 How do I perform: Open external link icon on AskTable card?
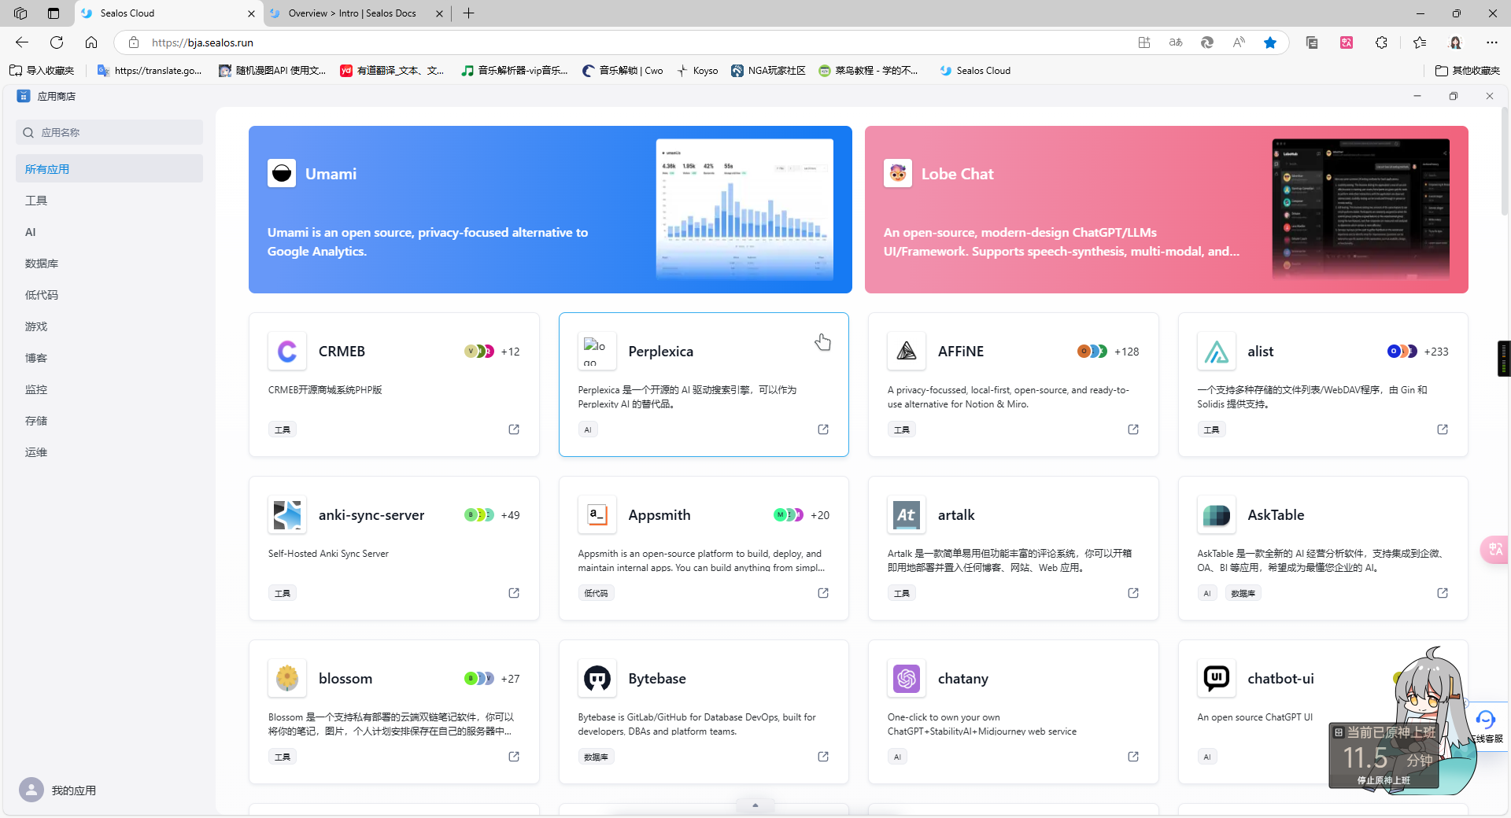(x=1443, y=593)
